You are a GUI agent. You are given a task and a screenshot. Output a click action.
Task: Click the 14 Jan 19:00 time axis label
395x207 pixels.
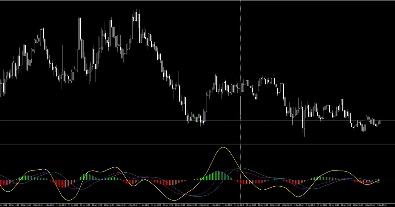click(x=156, y=205)
